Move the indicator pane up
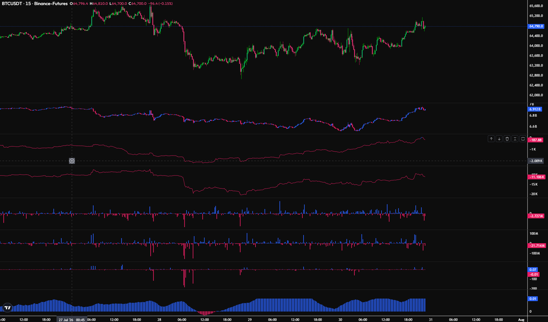This screenshot has width=548, height=322. pos(491,139)
